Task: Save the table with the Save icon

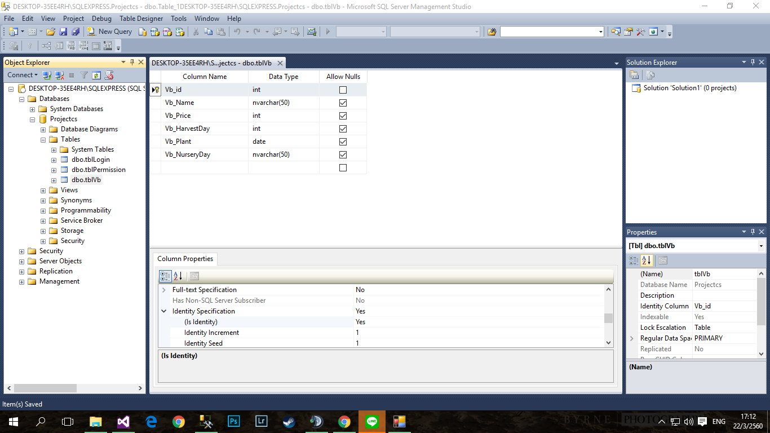Action: tap(63, 32)
